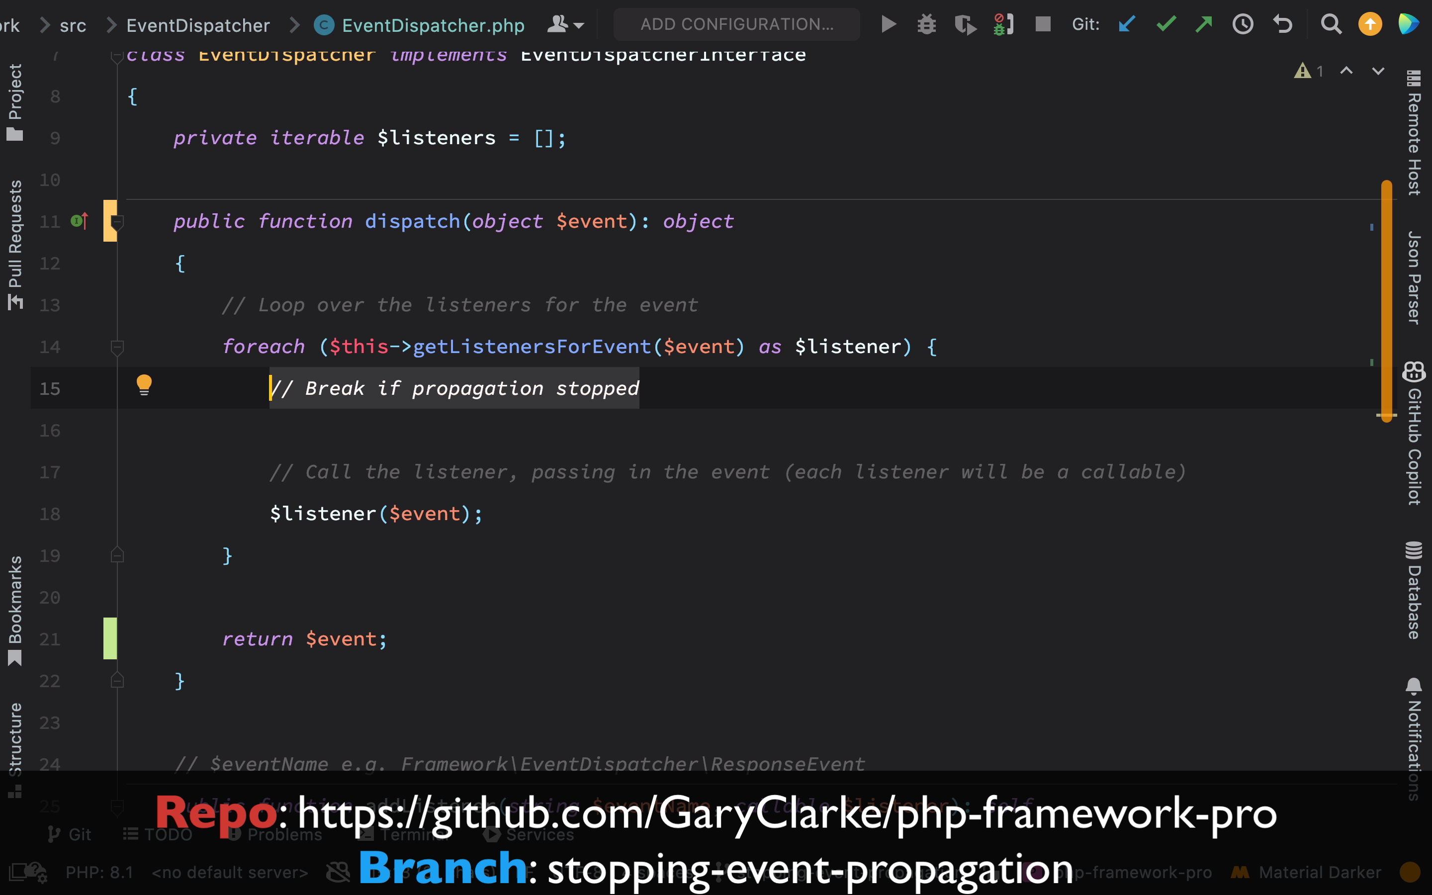This screenshot has width=1432, height=895.
Task: Stop the running process square
Action: coord(1043,24)
